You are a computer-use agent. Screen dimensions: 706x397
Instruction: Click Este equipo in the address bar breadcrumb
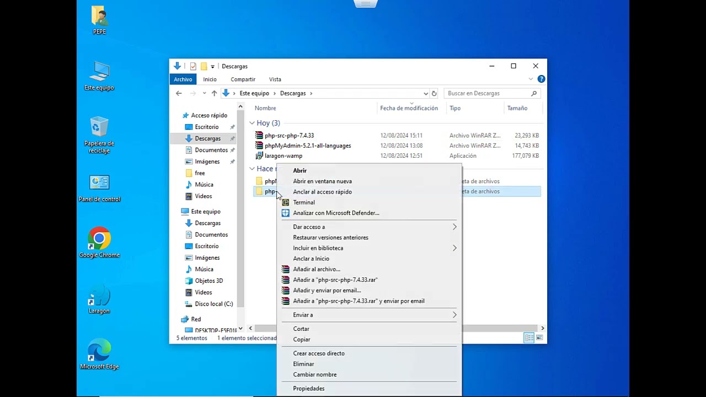[254, 93]
